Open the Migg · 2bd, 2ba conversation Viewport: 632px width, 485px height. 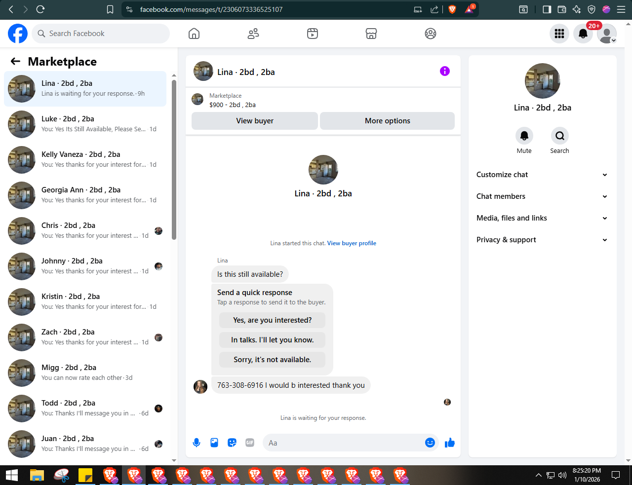(x=85, y=373)
